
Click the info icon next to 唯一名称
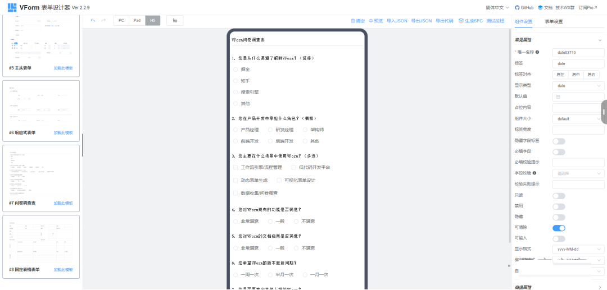537,52
